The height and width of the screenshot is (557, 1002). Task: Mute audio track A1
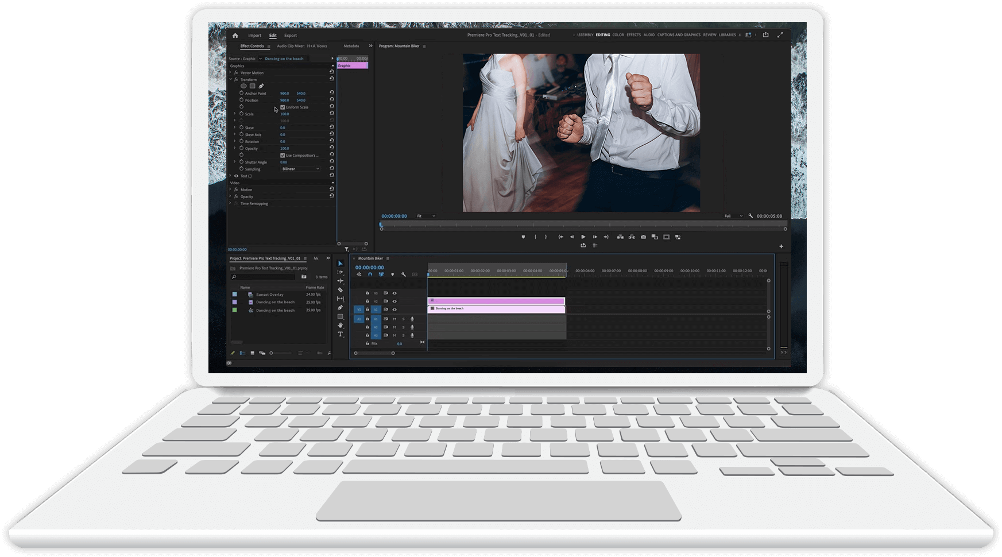394,319
